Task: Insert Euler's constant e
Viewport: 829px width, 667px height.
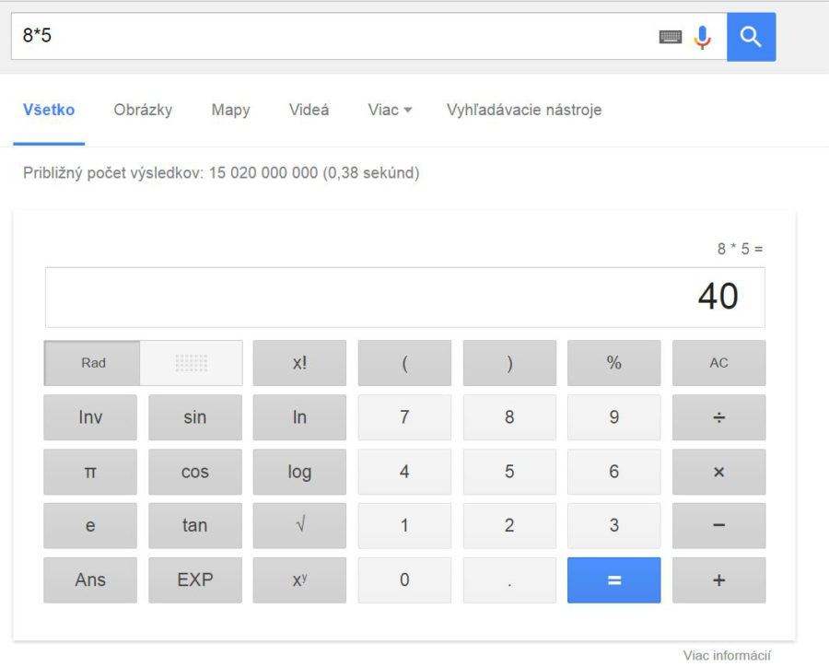Action: pos(90,526)
